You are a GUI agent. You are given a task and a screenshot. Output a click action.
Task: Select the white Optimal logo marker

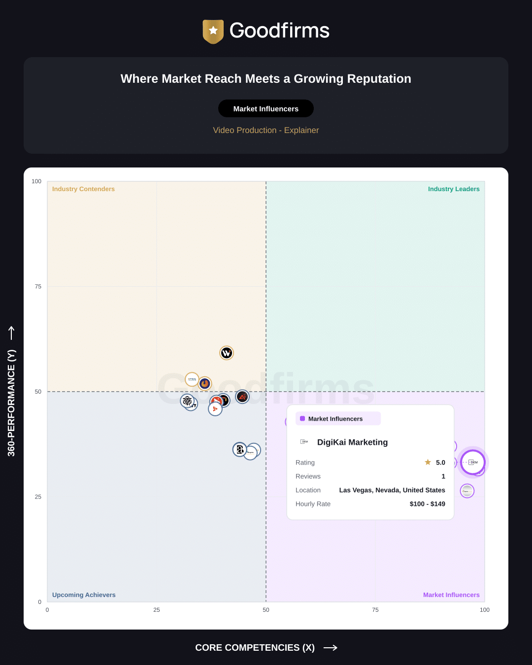(x=192, y=379)
